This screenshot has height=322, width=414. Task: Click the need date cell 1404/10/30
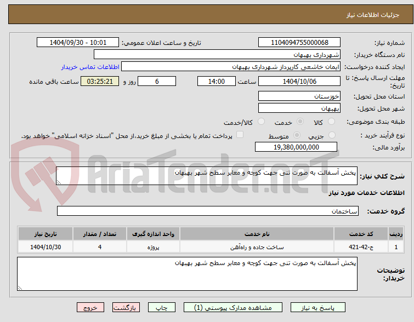(x=46, y=247)
